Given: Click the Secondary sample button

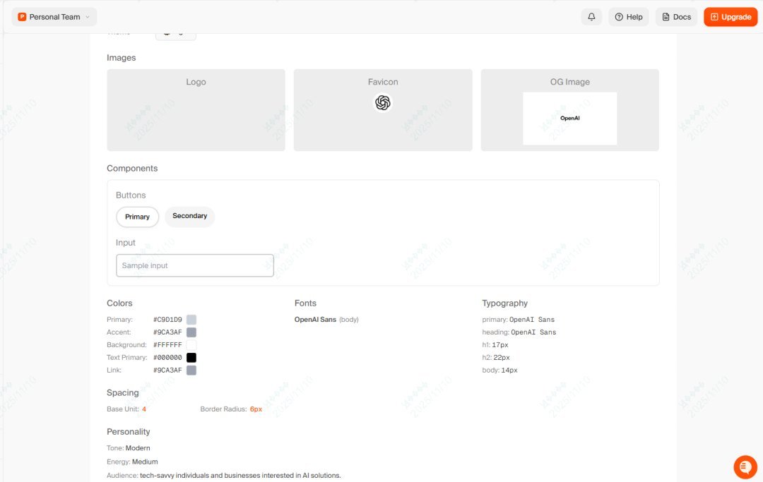Looking at the screenshot, I should point(190,216).
